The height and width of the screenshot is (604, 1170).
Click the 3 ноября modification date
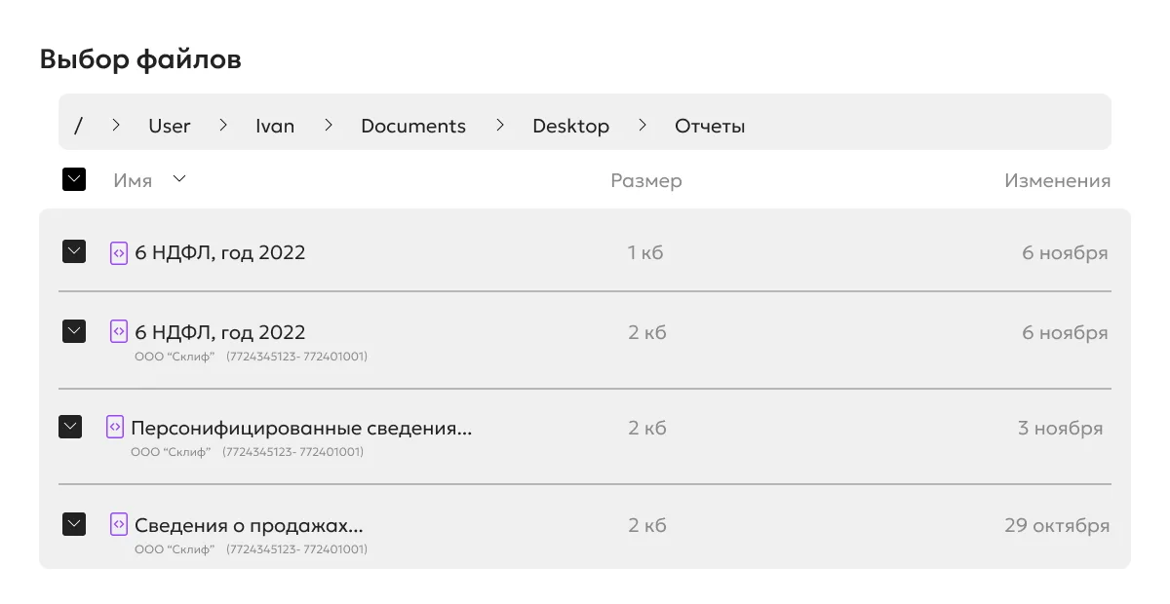pyautogui.click(x=1061, y=428)
